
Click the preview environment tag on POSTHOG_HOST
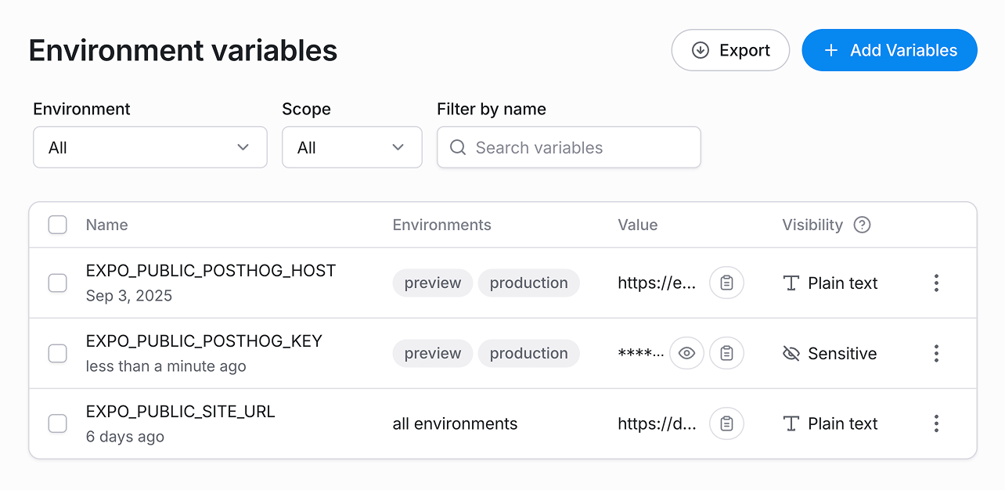pyautogui.click(x=432, y=283)
